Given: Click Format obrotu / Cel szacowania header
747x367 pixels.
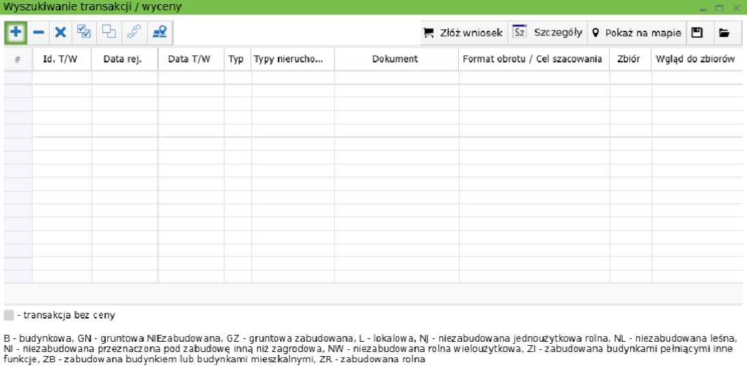Looking at the screenshot, I should [533, 59].
